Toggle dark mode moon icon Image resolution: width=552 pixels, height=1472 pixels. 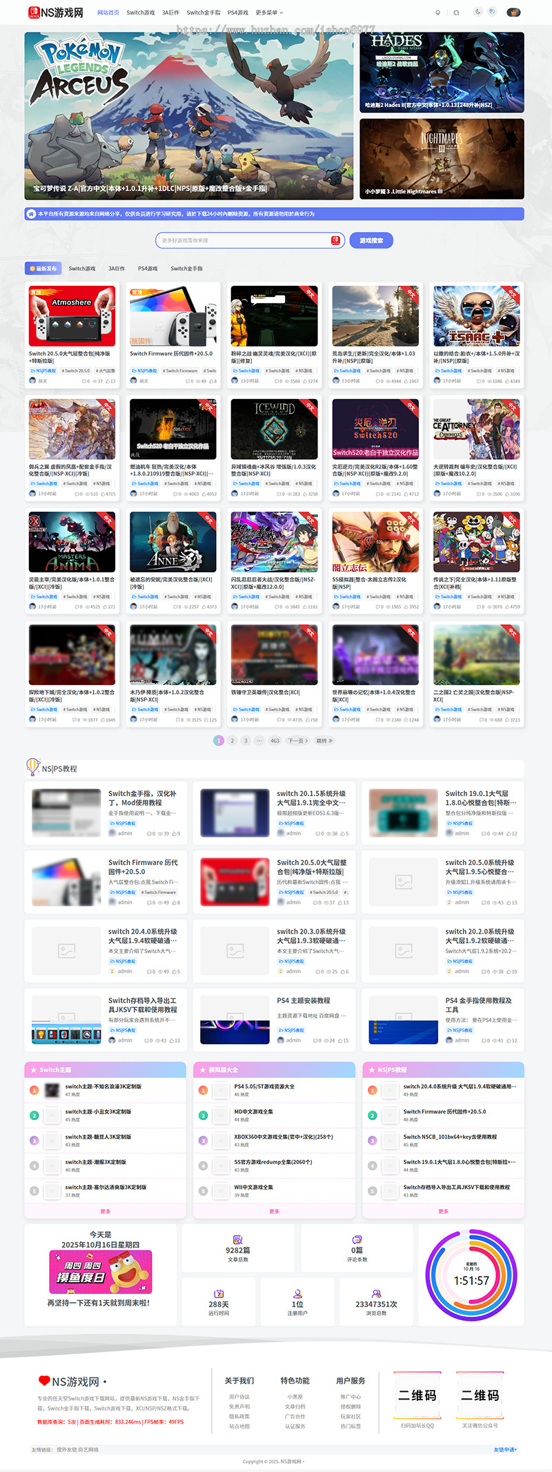478,12
